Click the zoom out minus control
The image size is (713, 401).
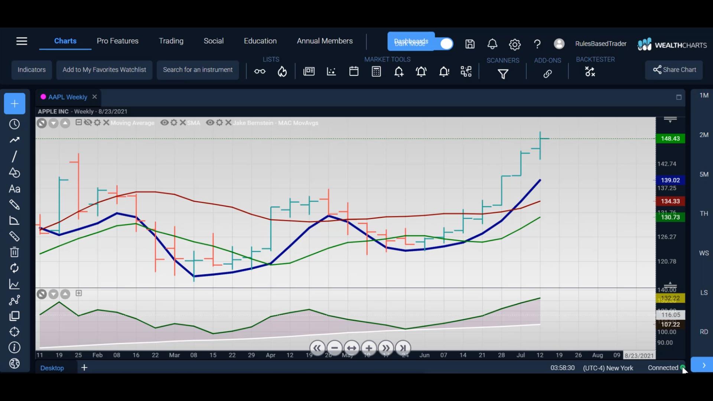pyautogui.click(x=335, y=348)
